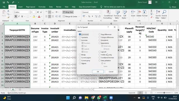Click the Wrap Text button
Viewport: 179px width, 101px height.
68,12
